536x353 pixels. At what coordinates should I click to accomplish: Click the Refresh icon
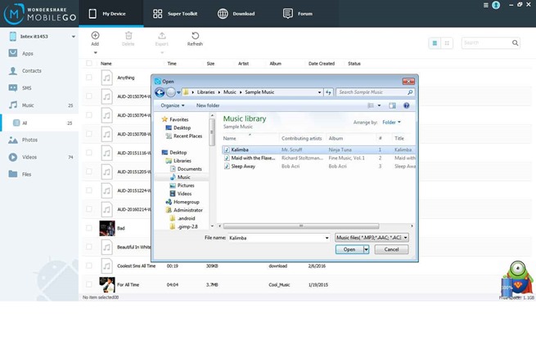tap(196, 35)
